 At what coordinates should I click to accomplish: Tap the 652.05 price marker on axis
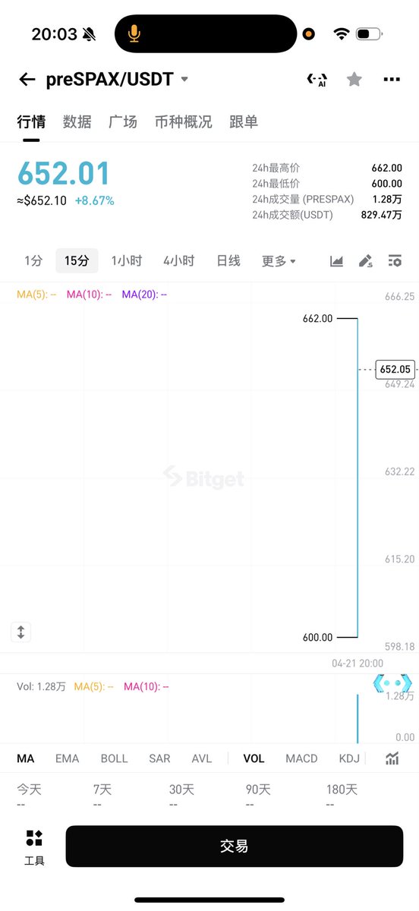395,369
